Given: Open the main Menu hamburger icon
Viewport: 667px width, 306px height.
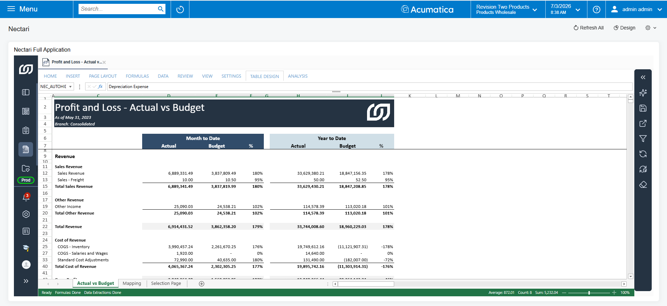Looking at the screenshot, I should (11, 9).
